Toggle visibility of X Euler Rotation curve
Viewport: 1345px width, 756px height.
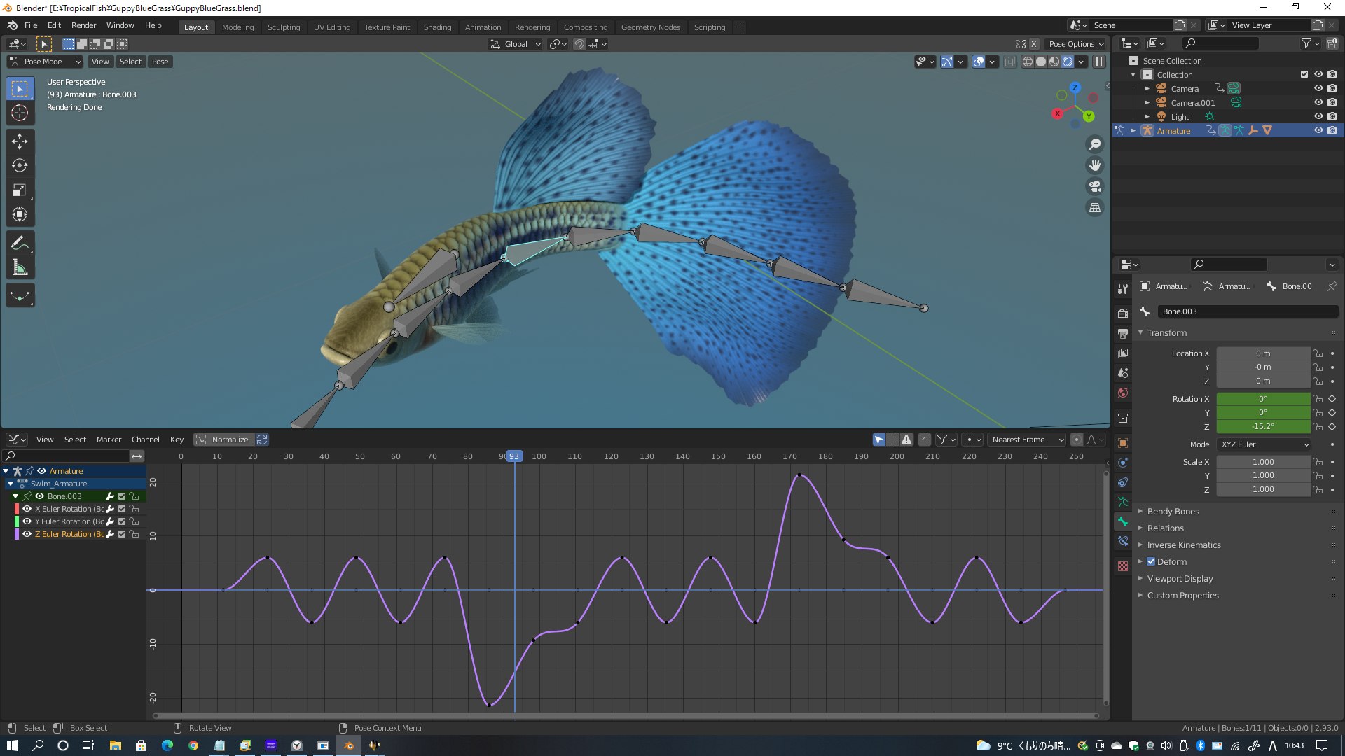click(x=27, y=509)
